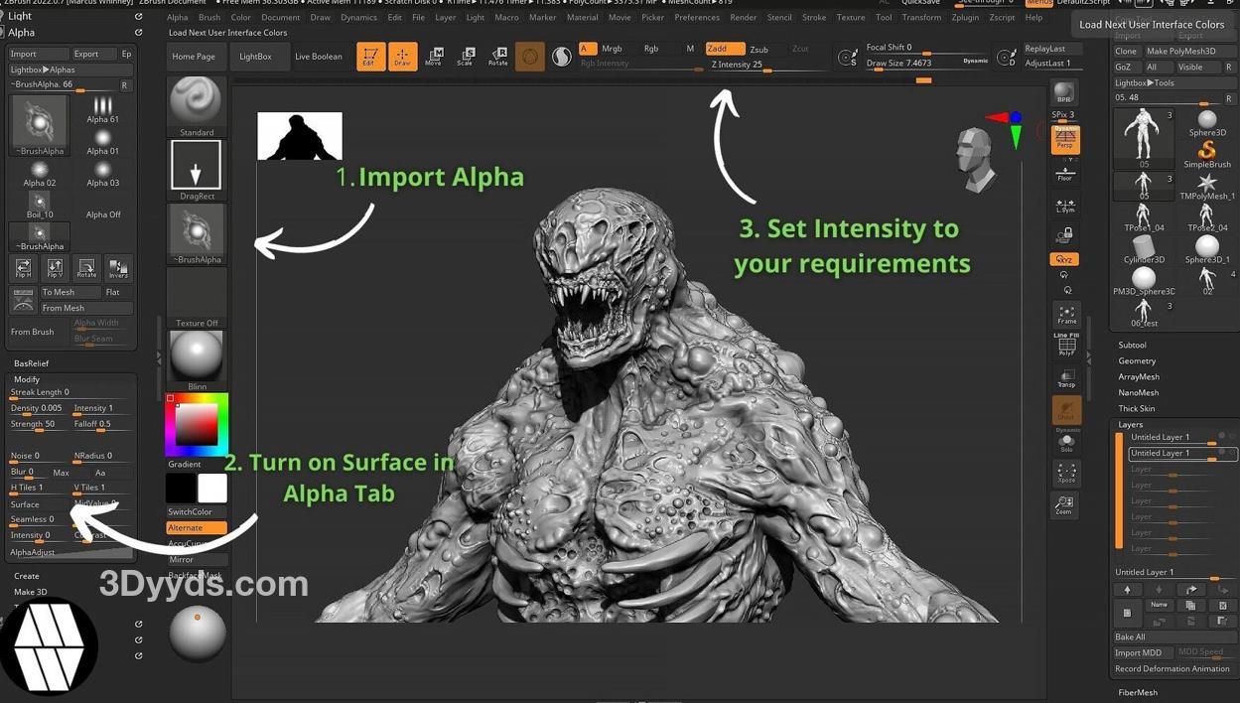The width and height of the screenshot is (1240, 703).
Task: Toggle Persp perspective mode
Action: coord(1065,139)
